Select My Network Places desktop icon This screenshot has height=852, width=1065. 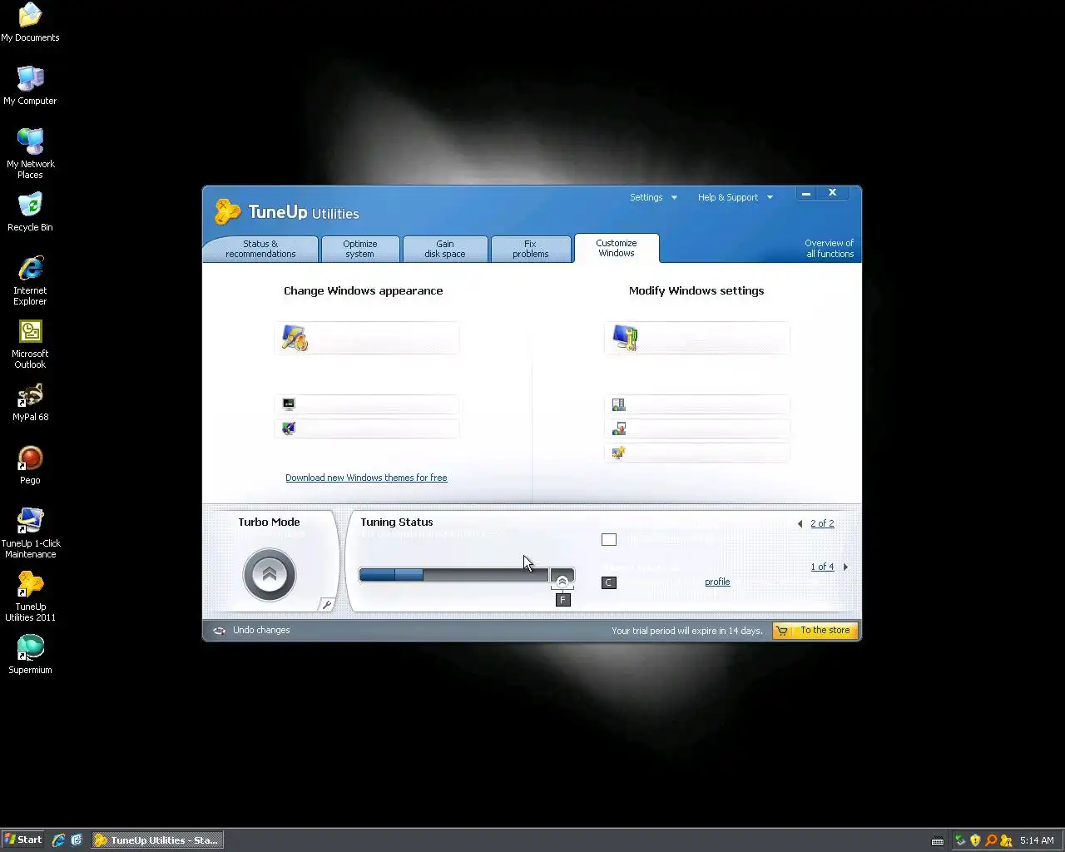tap(30, 154)
